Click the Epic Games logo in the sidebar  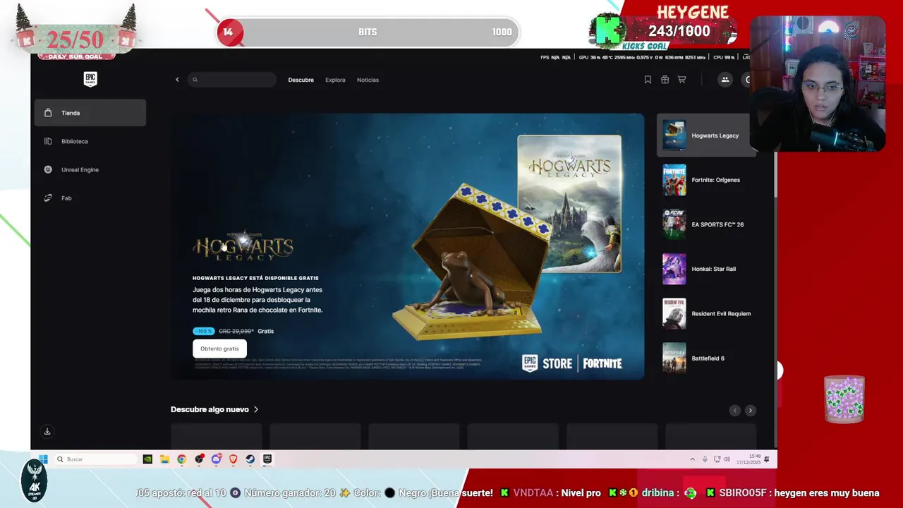coord(90,79)
